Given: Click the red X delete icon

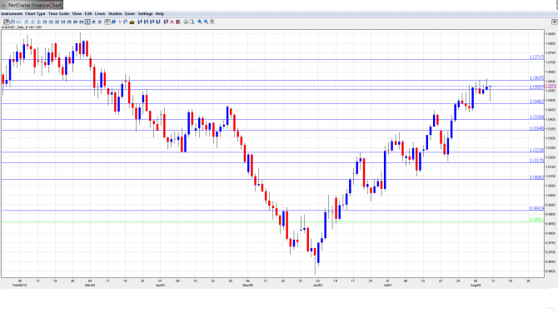Looking at the screenshot, I should tap(172, 22).
